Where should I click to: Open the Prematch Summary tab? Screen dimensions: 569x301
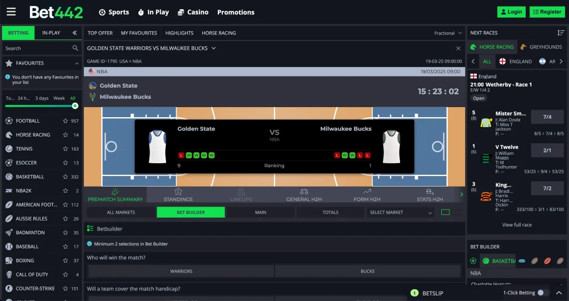pyautogui.click(x=116, y=195)
